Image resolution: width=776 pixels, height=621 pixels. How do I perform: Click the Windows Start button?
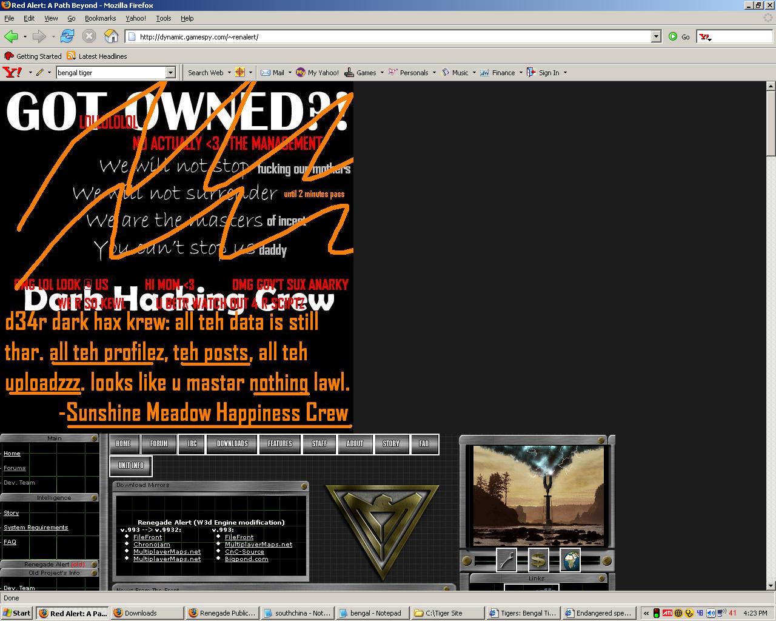17,613
